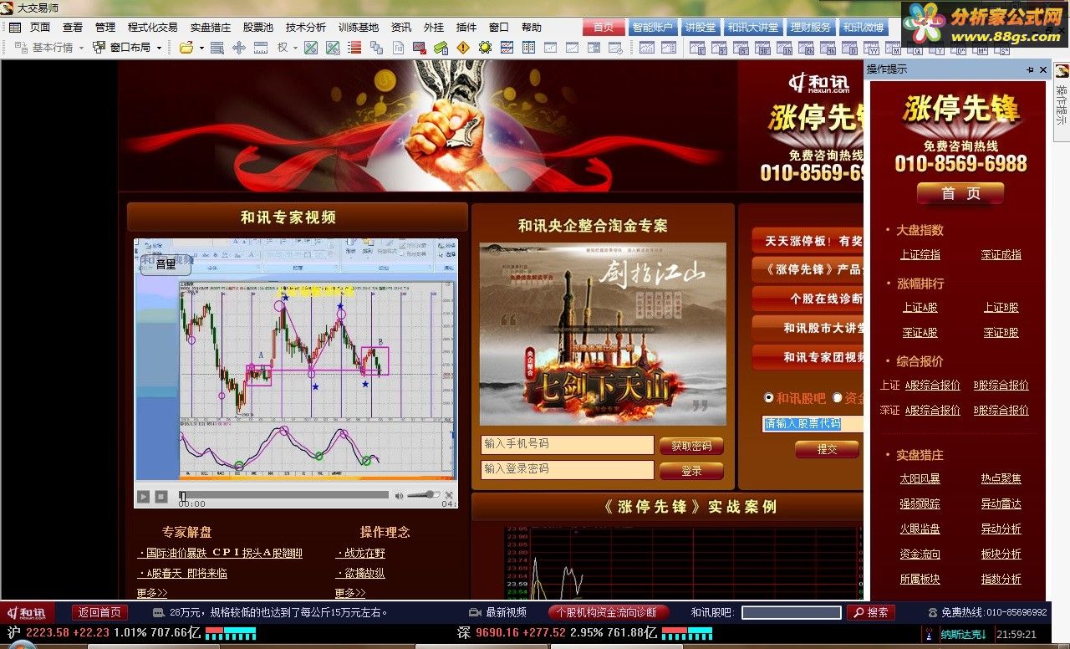Click the 个股机构资金流向诊断 button

(x=608, y=612)
